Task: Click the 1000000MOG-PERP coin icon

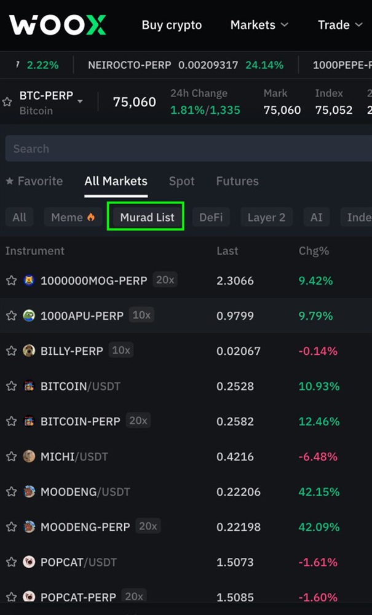Action: click(29, 280)
